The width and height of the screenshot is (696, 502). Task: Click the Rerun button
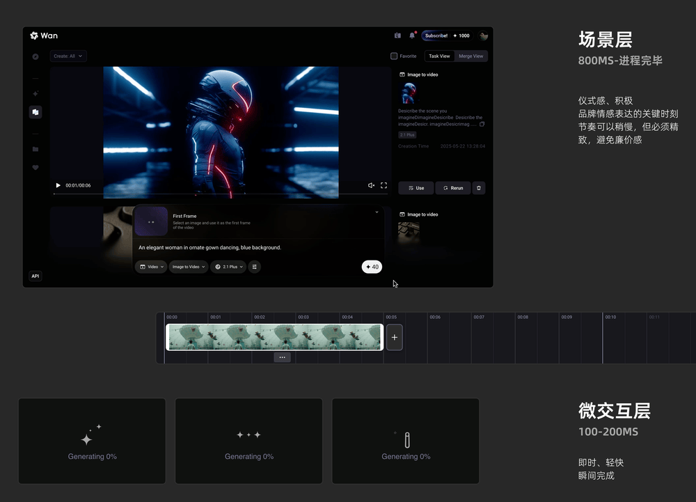[452, 188]
